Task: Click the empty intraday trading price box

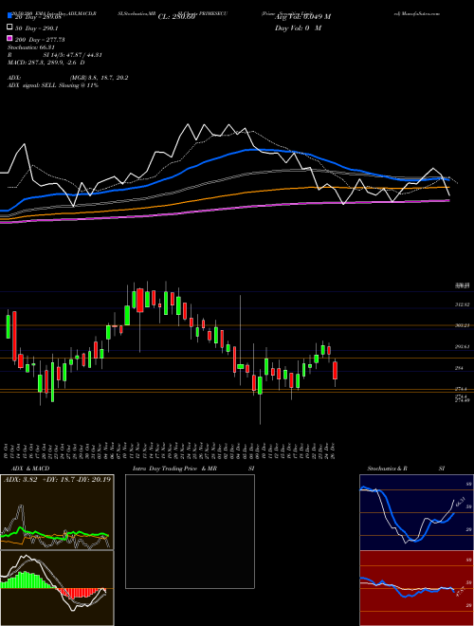Action: (x=190, y=531)
